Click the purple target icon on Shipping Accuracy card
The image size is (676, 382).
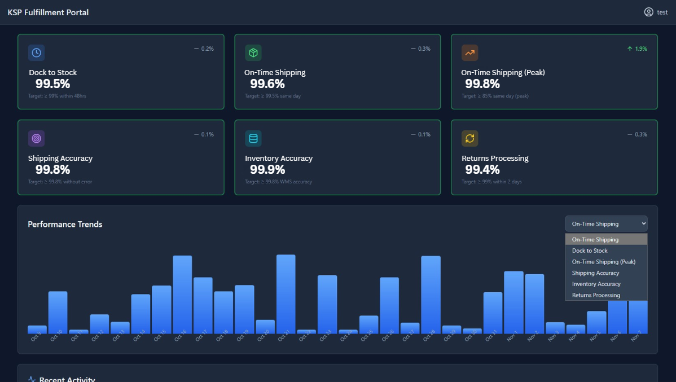[x=36, y=139]
